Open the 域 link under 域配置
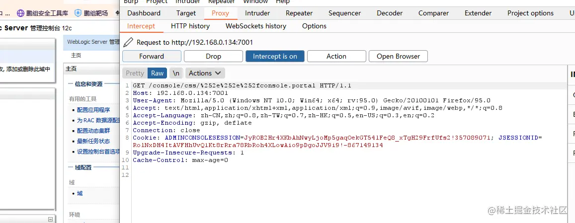The height and width of the screenshot is (223, 575). [80, 193]
